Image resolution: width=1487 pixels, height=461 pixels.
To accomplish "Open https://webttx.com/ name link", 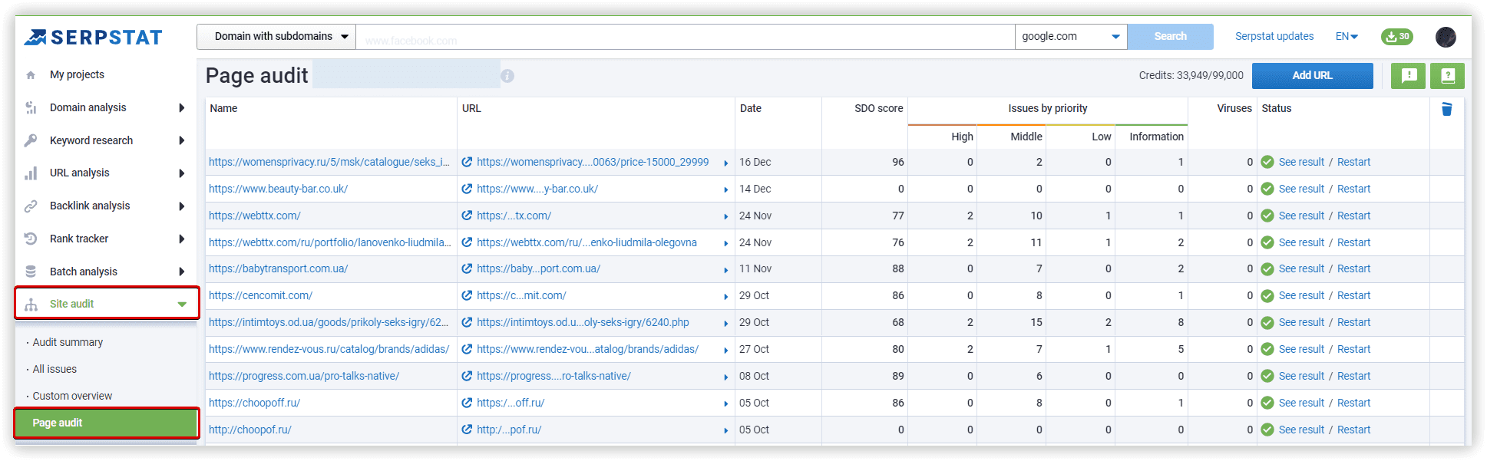I will pos(255,216).
